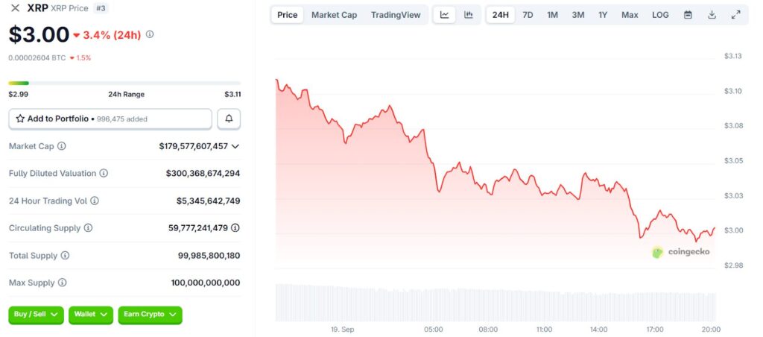Open the calendar date range picker
Viewport: 763px width, 337px height.
pos(688,15)
